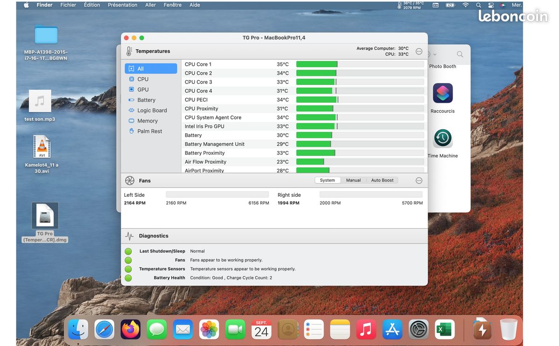559x346 pixels.
Task: Open the Finder menu
Action: 45,5
